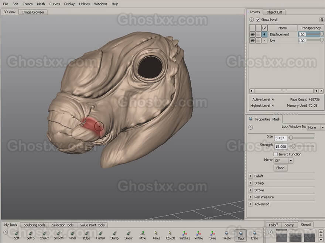Open the Stencil tab in the tray
Image resolution: width=325 pixels, height=243 pixels.
point(306,225)
